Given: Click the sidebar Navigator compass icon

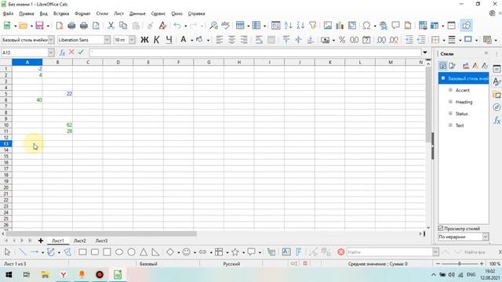Looking at the screenshot, I should click(x=497, y=107).
